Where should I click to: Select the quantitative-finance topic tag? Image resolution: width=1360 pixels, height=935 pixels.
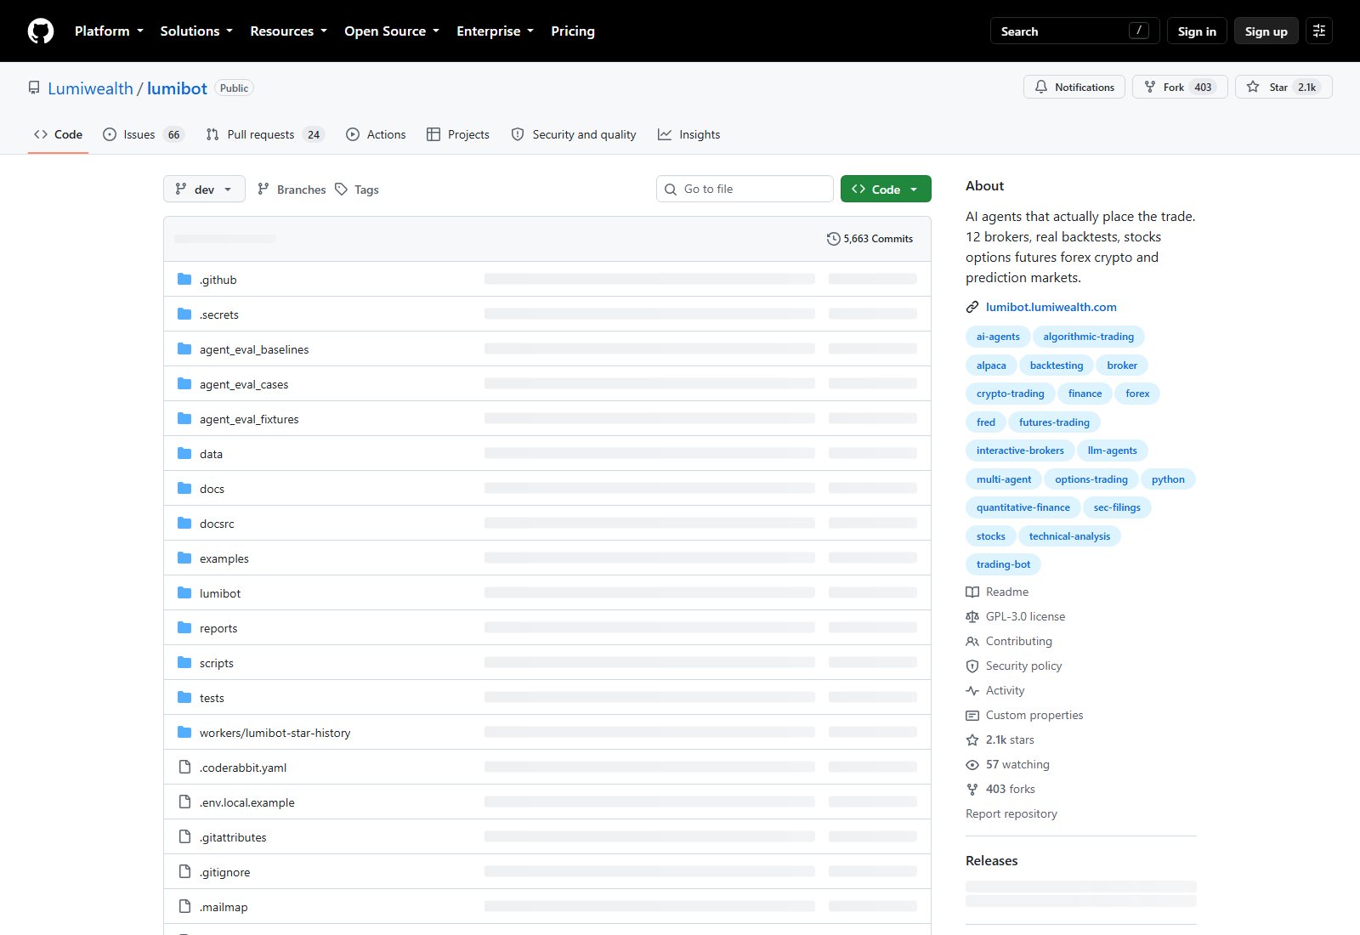1023,507
